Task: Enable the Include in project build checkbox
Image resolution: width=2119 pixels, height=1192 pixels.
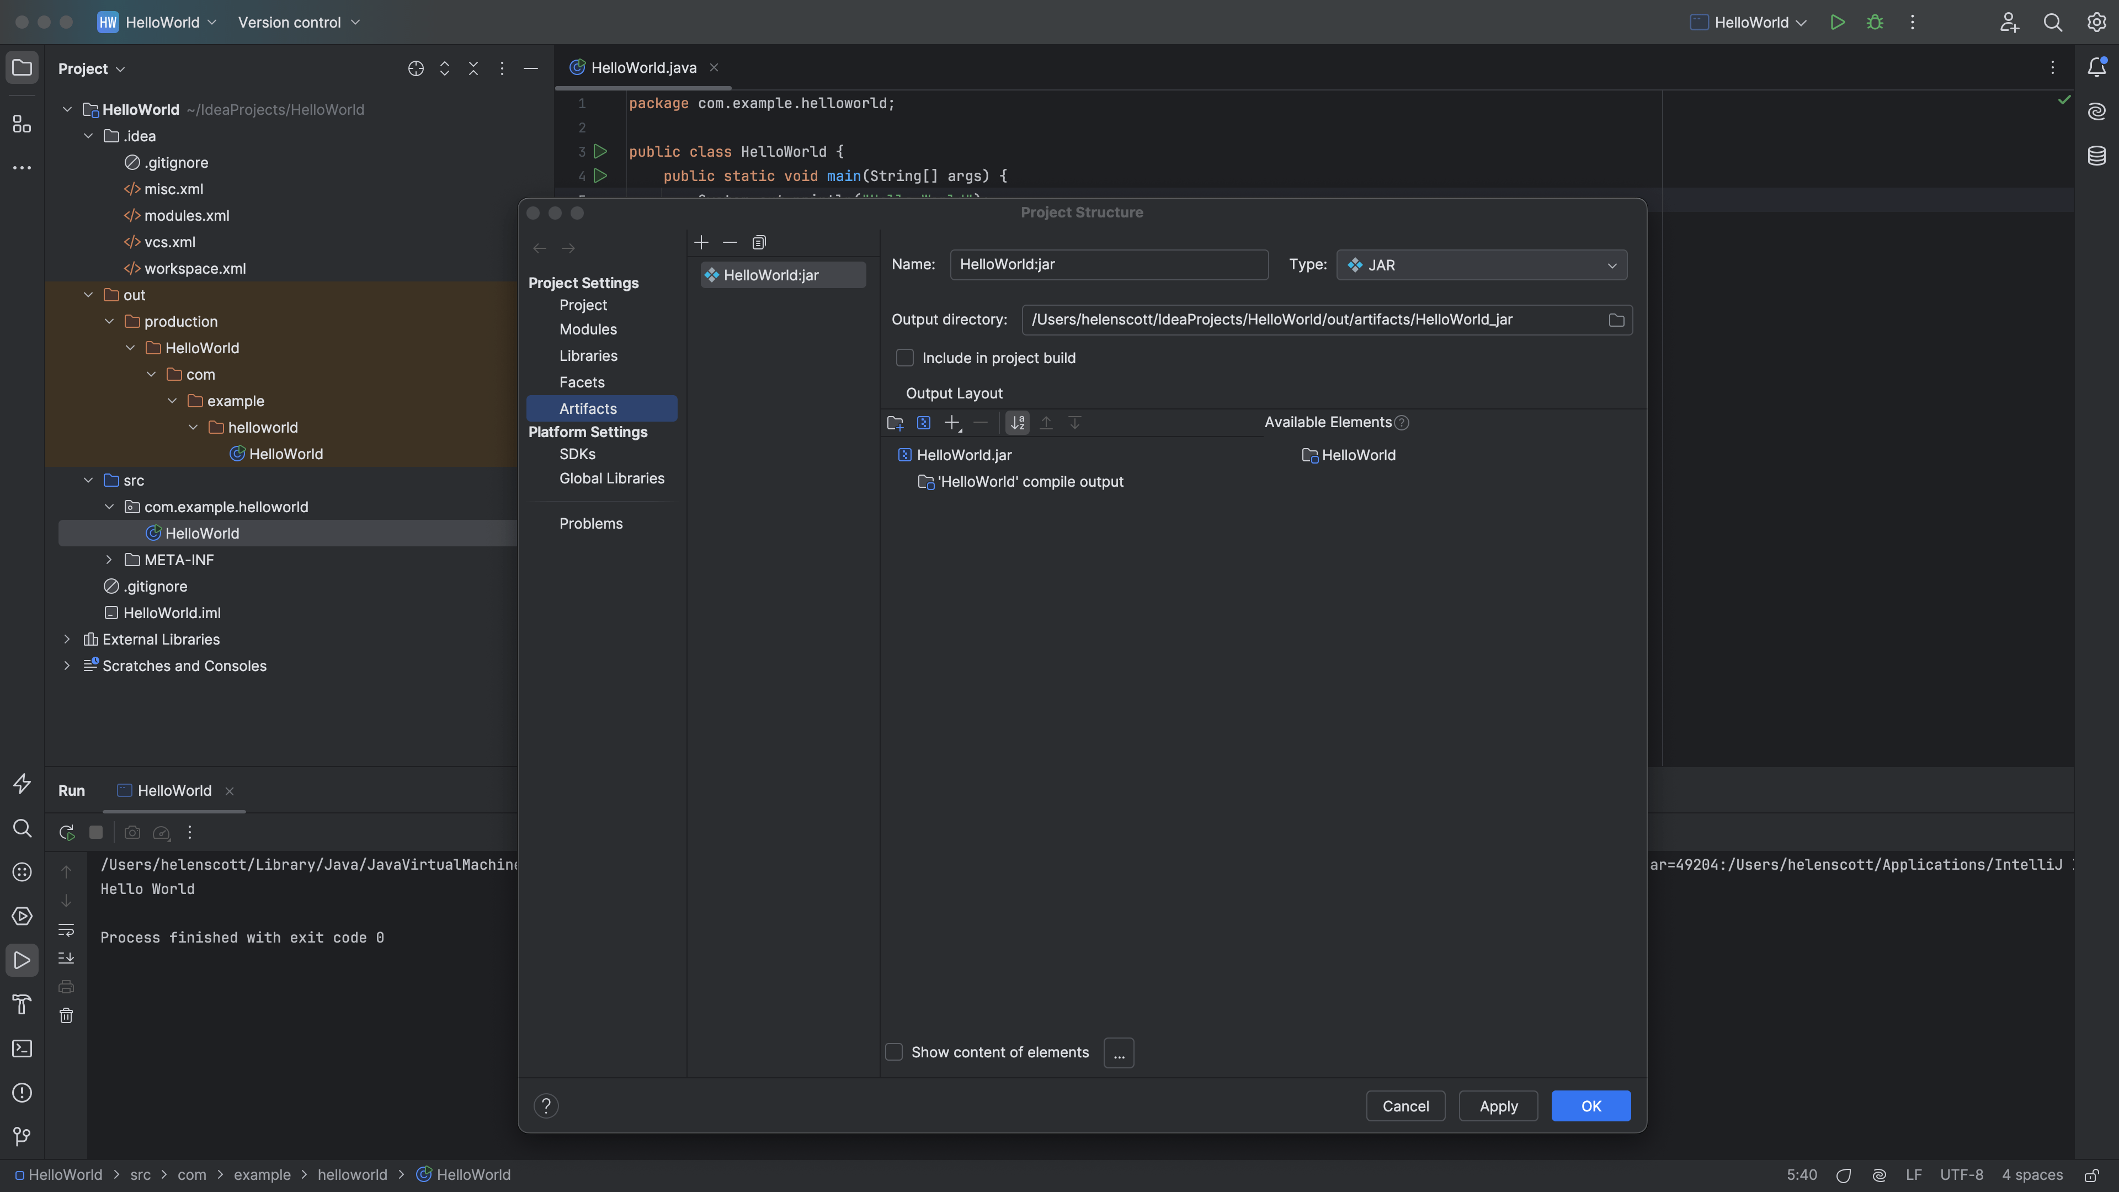Action: pos(905,357)
